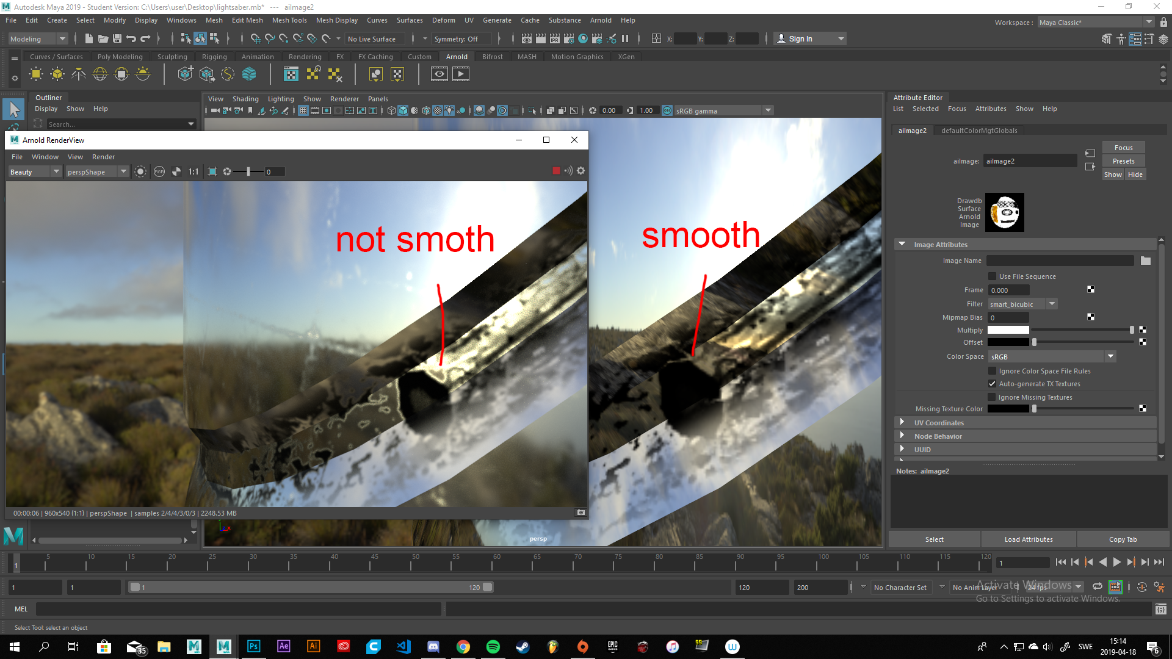Screen dimensions: 1172x659
Task: Create an Arnold area light from the shelf
Action: 36,73
